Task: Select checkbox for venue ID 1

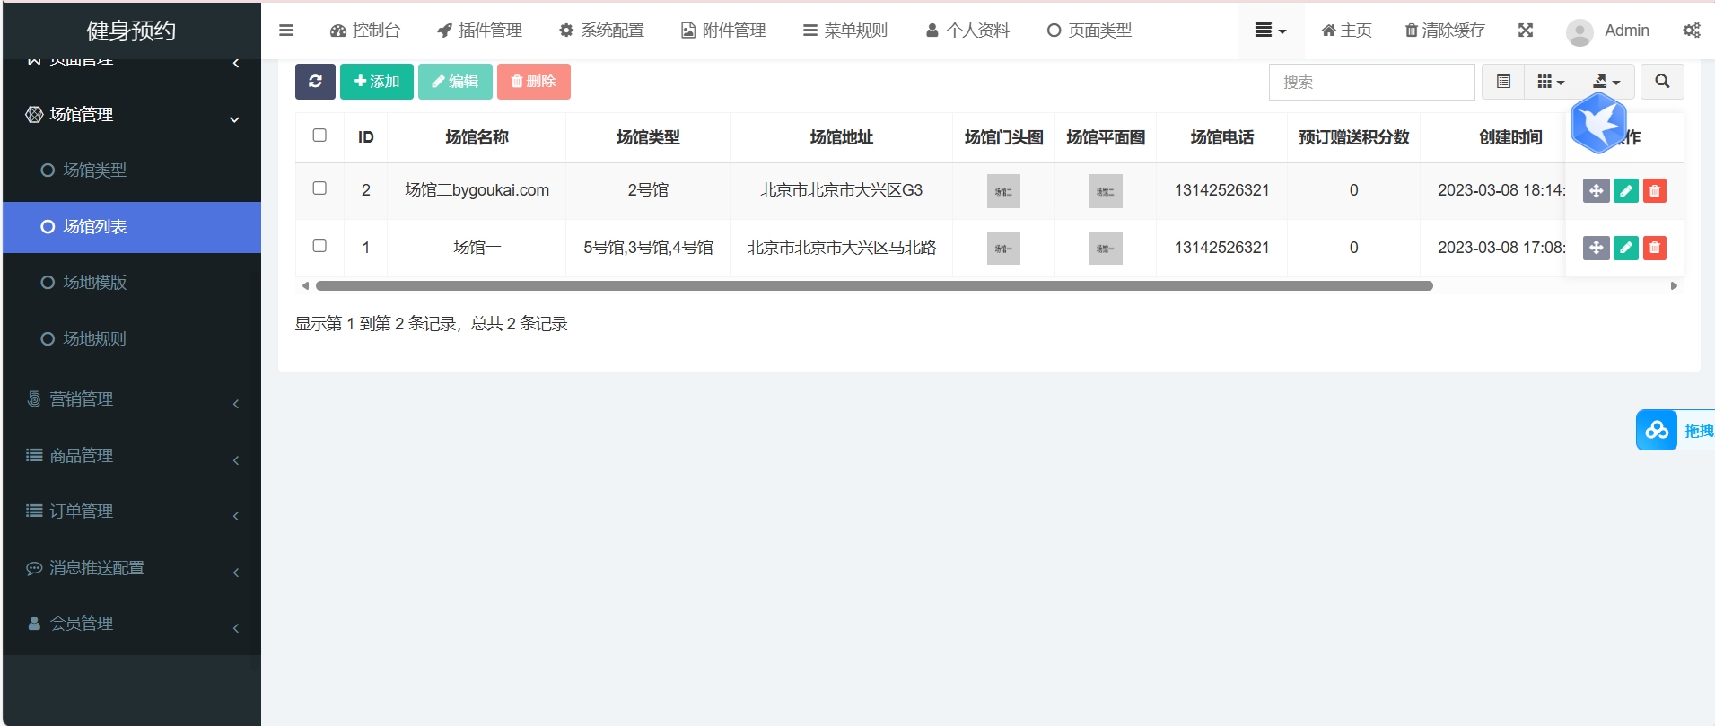Action: tap(319, 246)
